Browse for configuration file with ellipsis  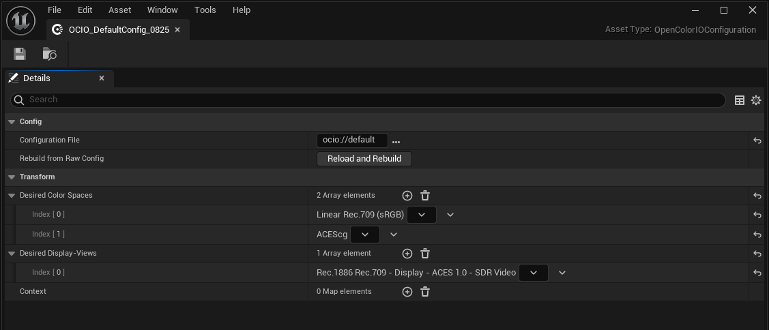tap(396, 142)
